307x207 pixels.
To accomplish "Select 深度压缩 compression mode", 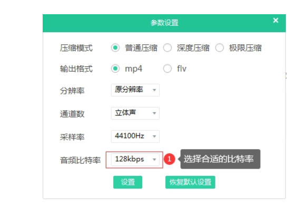I will click(x=167, y=47).
